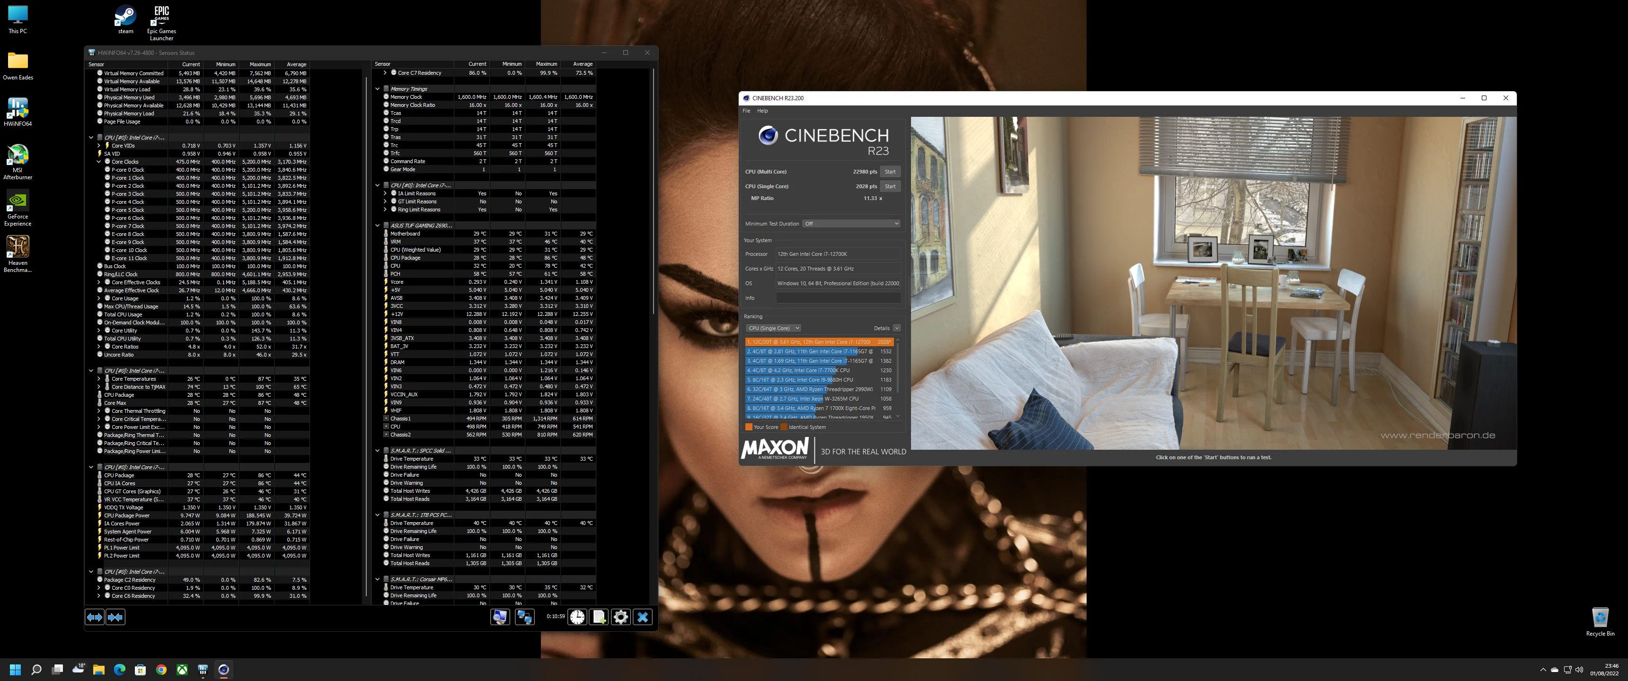This screenshot has width=1628, height=681.
Task: Click HWiNFO expand-columns double arrow icon
Action: tap(94, 617)
